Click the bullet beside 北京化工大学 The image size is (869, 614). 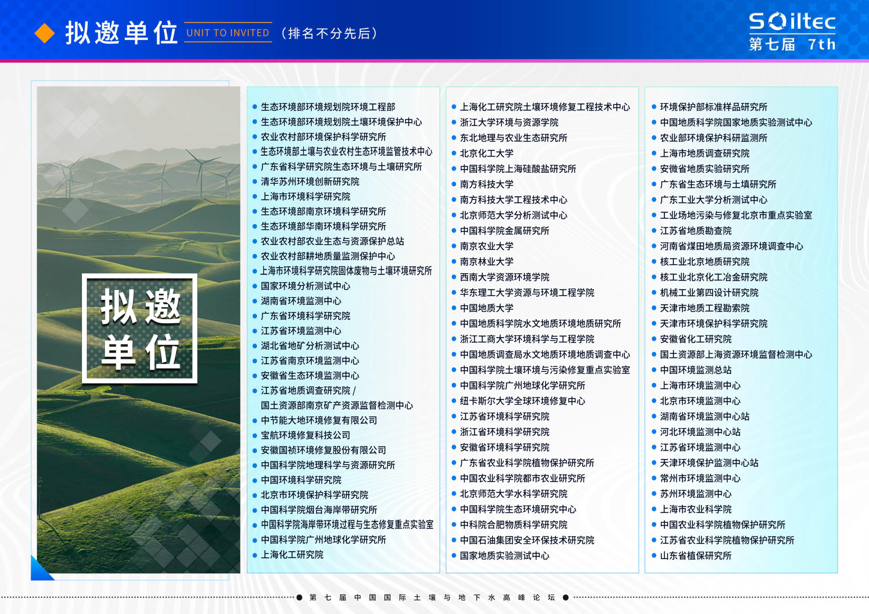pos(454,153)
